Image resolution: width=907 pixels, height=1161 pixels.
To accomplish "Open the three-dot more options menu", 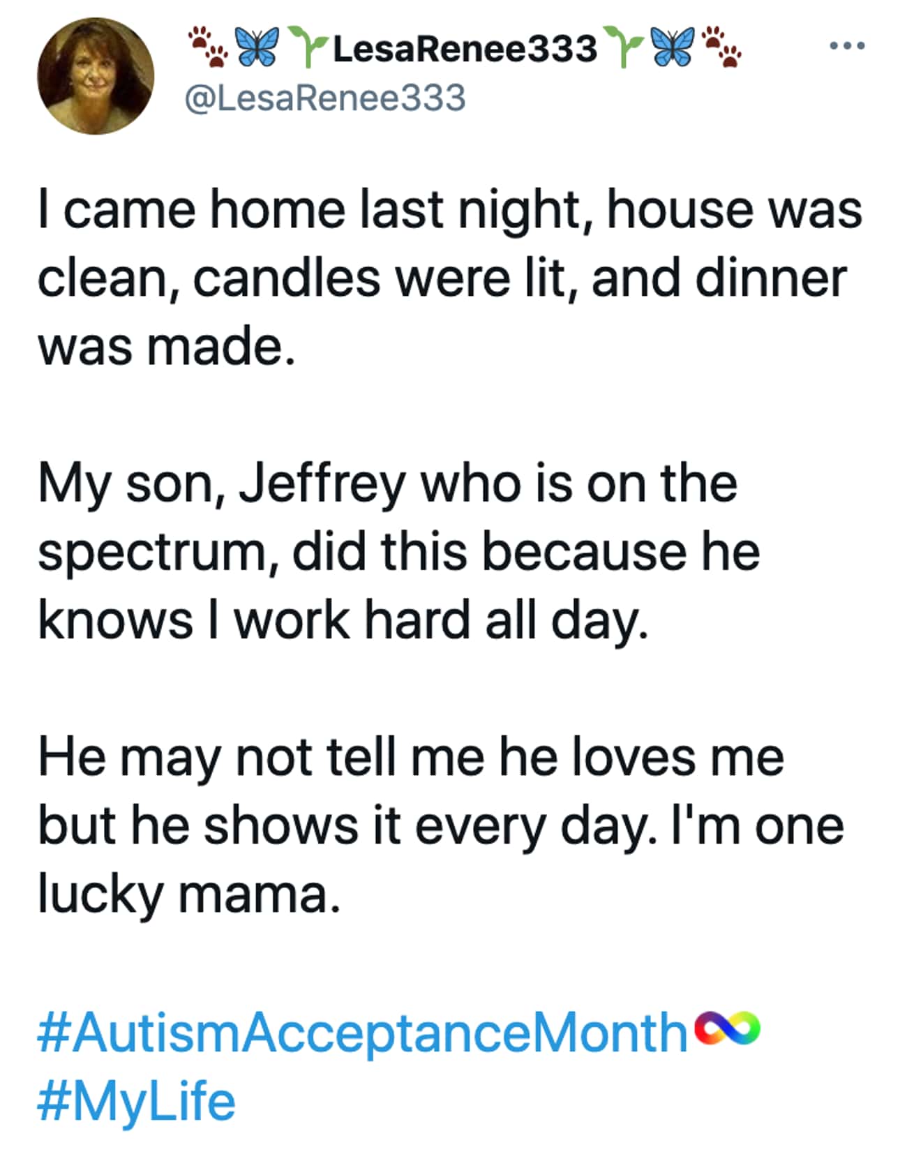I will click(847, 47).
